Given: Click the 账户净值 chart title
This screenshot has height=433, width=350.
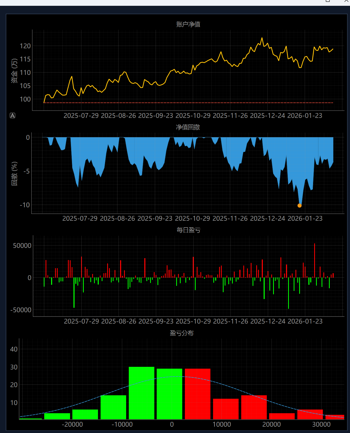Looking at the screenshot, I should [x=188, y=25].
